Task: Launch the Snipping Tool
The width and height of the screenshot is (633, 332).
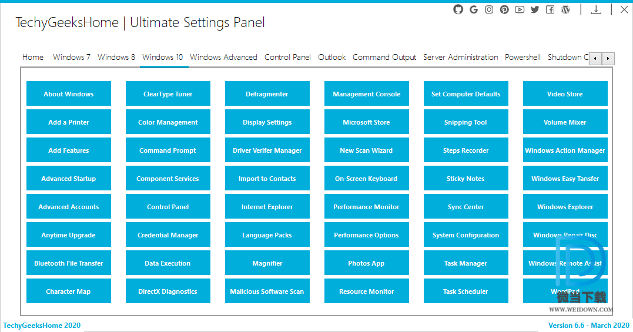Action: (x=466, y=122)
